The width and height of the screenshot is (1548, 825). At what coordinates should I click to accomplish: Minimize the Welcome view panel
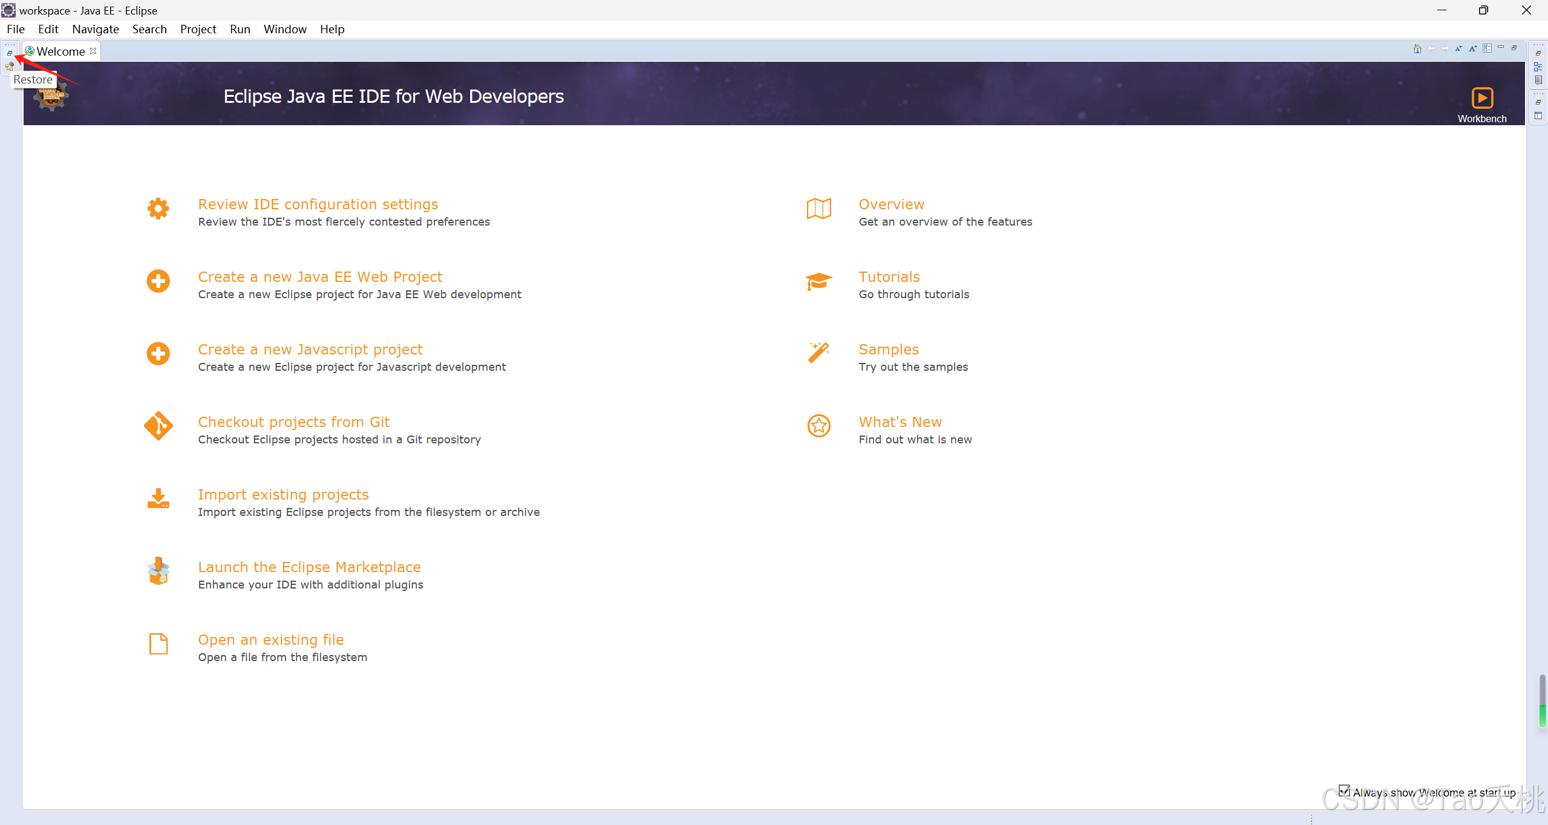coord(1501,48)
